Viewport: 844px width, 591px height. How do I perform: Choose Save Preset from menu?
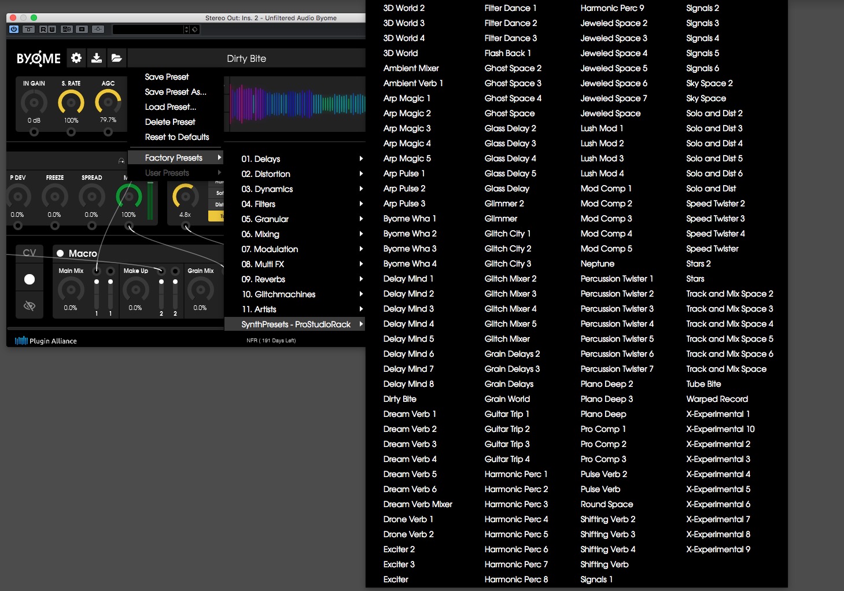[x=176, y=77]
